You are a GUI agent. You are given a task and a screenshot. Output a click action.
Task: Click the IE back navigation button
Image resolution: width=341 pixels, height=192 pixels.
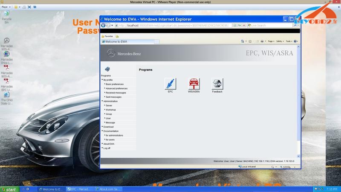[x=103, y=26]
